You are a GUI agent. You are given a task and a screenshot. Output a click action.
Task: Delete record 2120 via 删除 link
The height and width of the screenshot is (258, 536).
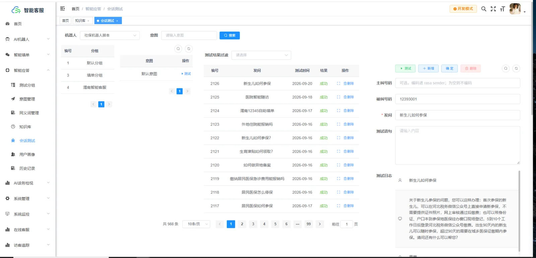(x=349, y=165)
